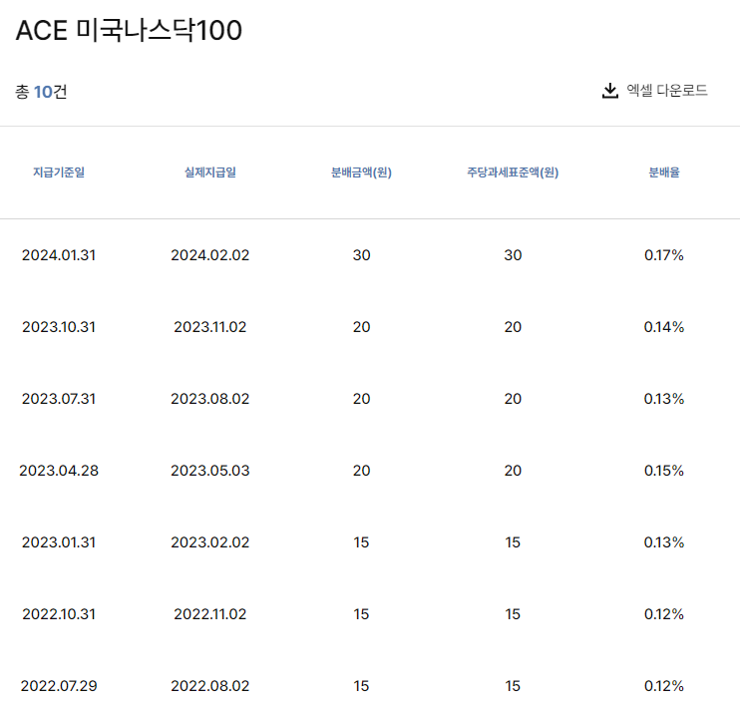Click 주당과세표준액 20 in the 2023.04.28 row
The height and width of the screenshot is (705, 742).
tap(513, 471)
